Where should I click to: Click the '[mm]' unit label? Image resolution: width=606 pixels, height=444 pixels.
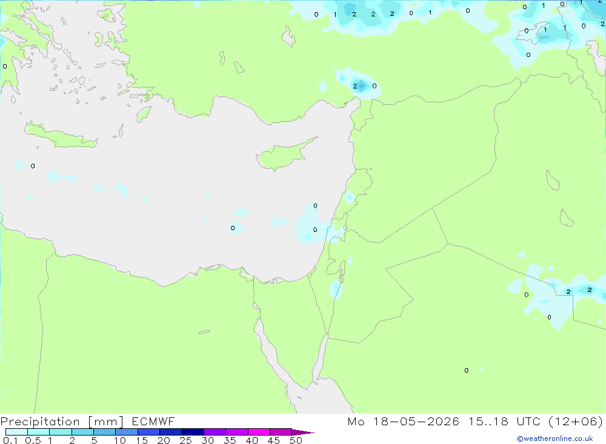[x=106, y=422]
